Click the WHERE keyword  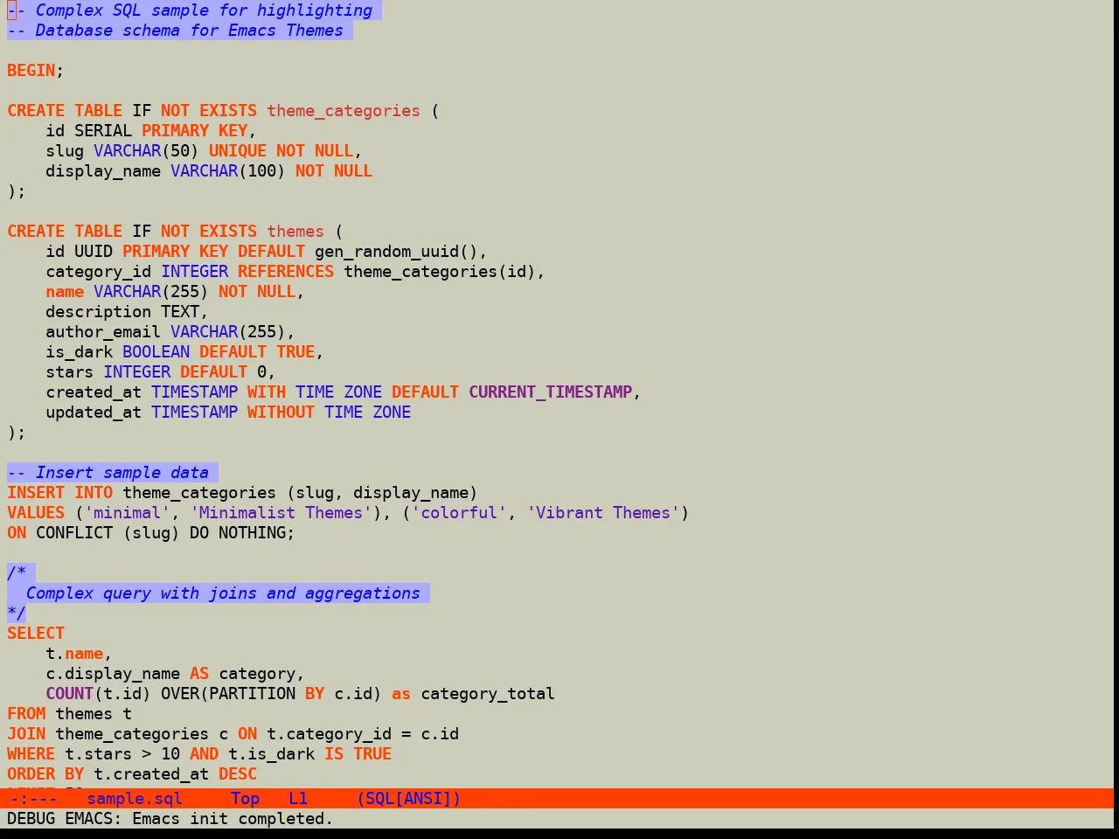tap(31, 754)
